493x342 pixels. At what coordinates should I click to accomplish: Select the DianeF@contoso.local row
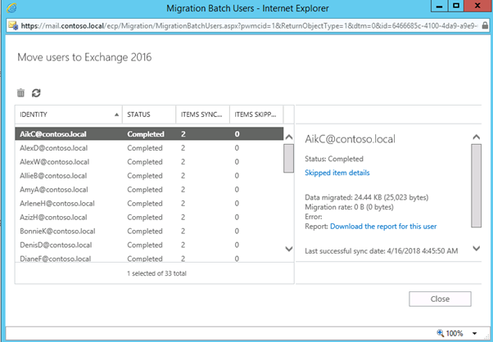(x=149, y=259)
